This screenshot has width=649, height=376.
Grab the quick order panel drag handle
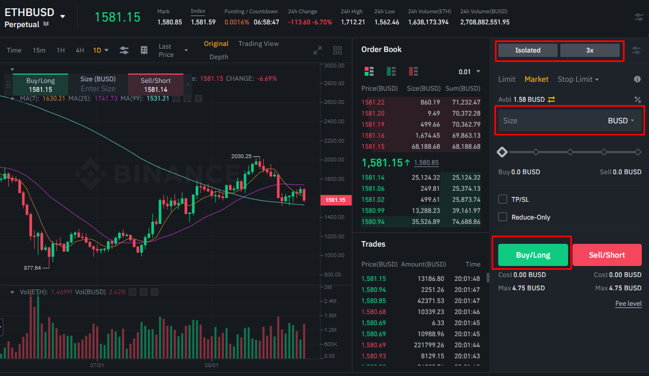point(8,85)
